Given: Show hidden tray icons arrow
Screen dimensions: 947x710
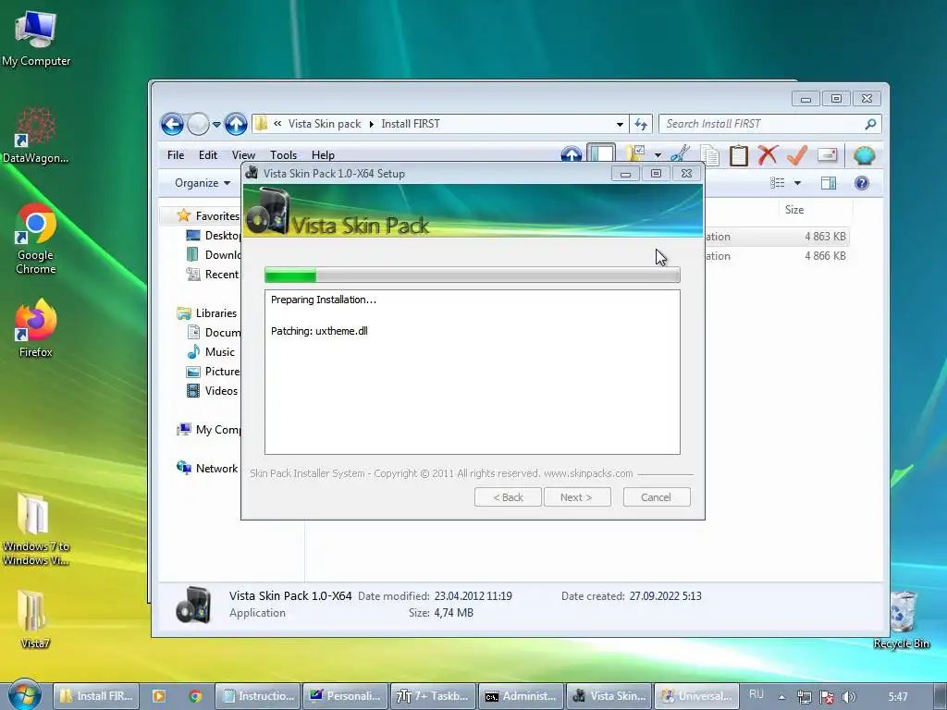Looking at the screenshot, I should coord(781,697).
